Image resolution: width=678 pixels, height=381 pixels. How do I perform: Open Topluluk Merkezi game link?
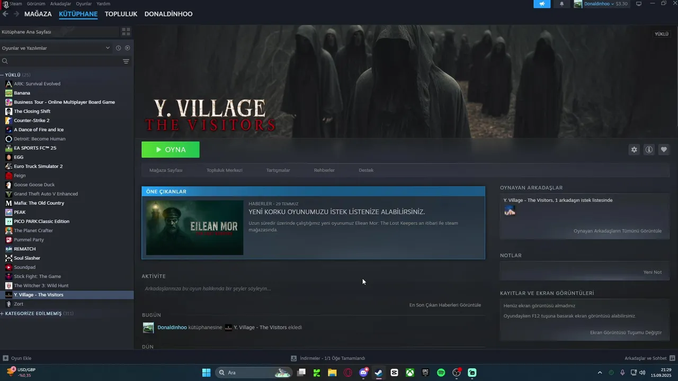225,170
